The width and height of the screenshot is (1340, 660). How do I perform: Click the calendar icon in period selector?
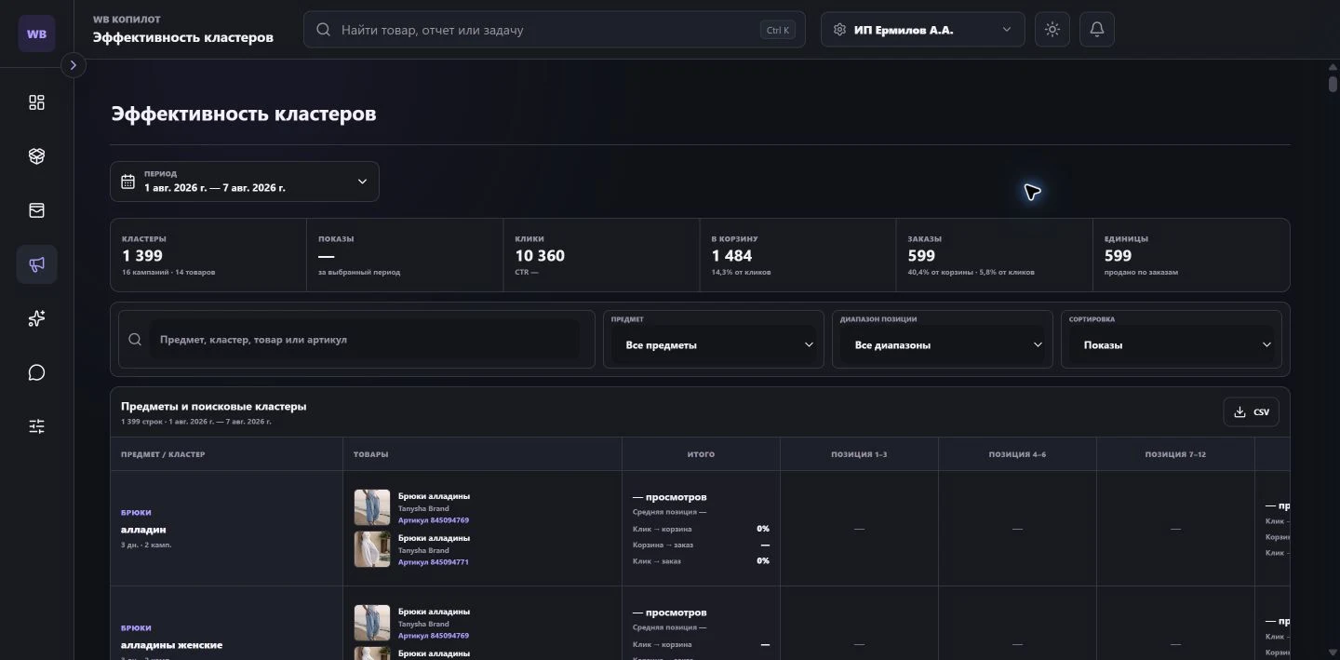tap(128, 182)
